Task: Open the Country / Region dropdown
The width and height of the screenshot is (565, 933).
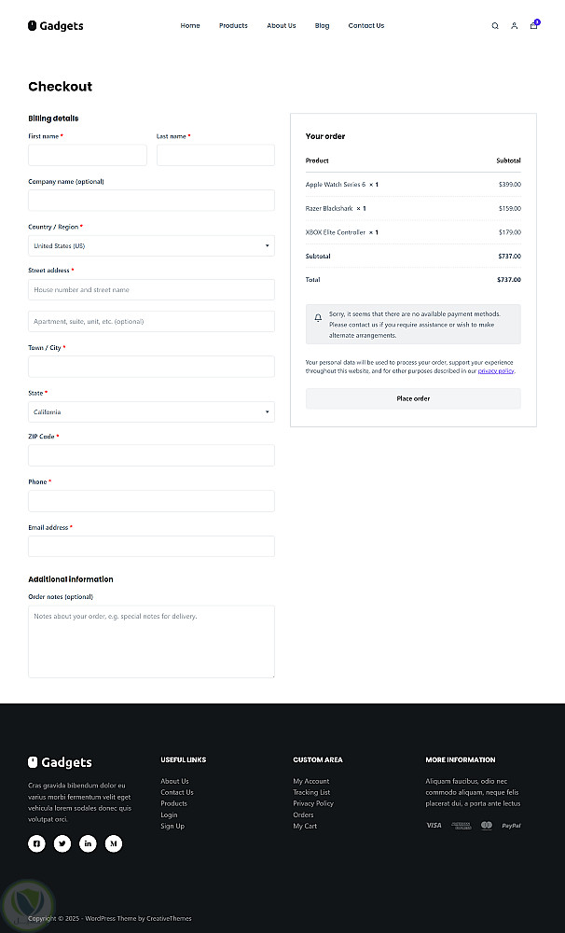Action: coord(151,246)
